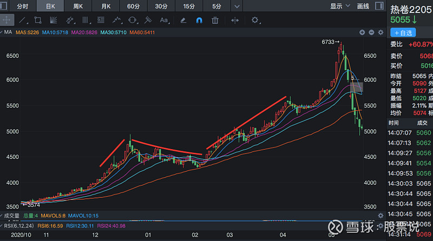Zoom in chart with plus icon
This screenshot has height=241, width=433.
point(363,32)
